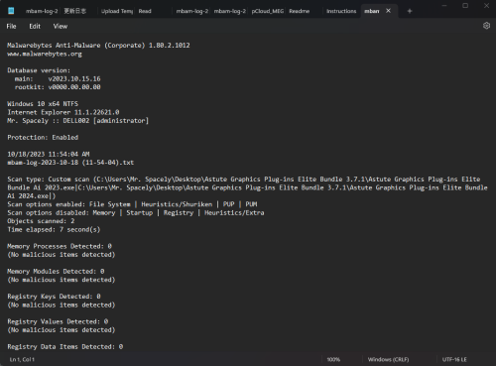Switch to the Upload Temp tab
The height and width of the screenshot is (366, 496).
(x=117, y=11)
